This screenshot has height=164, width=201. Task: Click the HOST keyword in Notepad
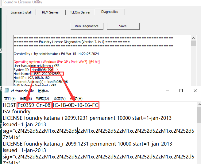tap(9, 105)
